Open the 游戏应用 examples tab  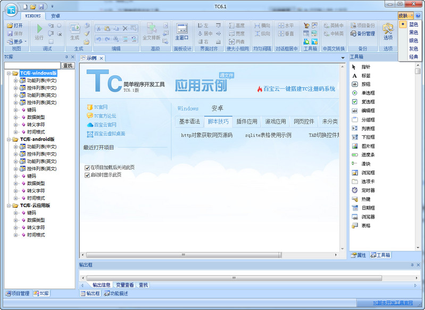[x=276, y=121]
